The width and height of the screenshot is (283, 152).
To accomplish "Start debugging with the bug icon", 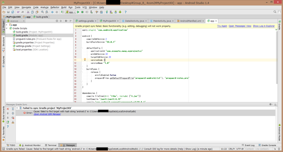I will coord(82,12).
